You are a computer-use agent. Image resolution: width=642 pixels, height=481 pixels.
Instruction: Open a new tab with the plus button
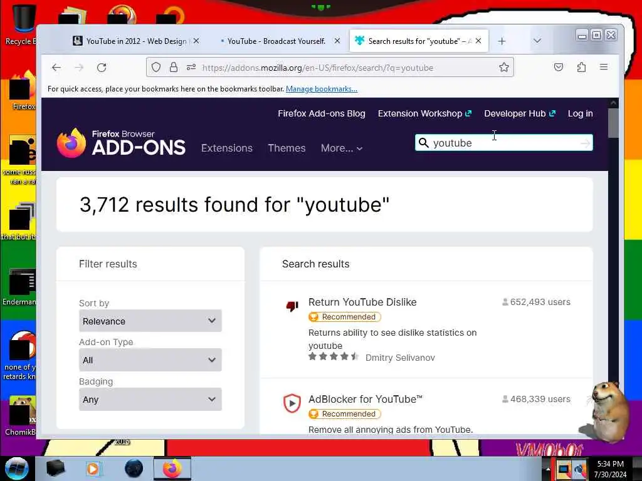click(x=502, y=41)
